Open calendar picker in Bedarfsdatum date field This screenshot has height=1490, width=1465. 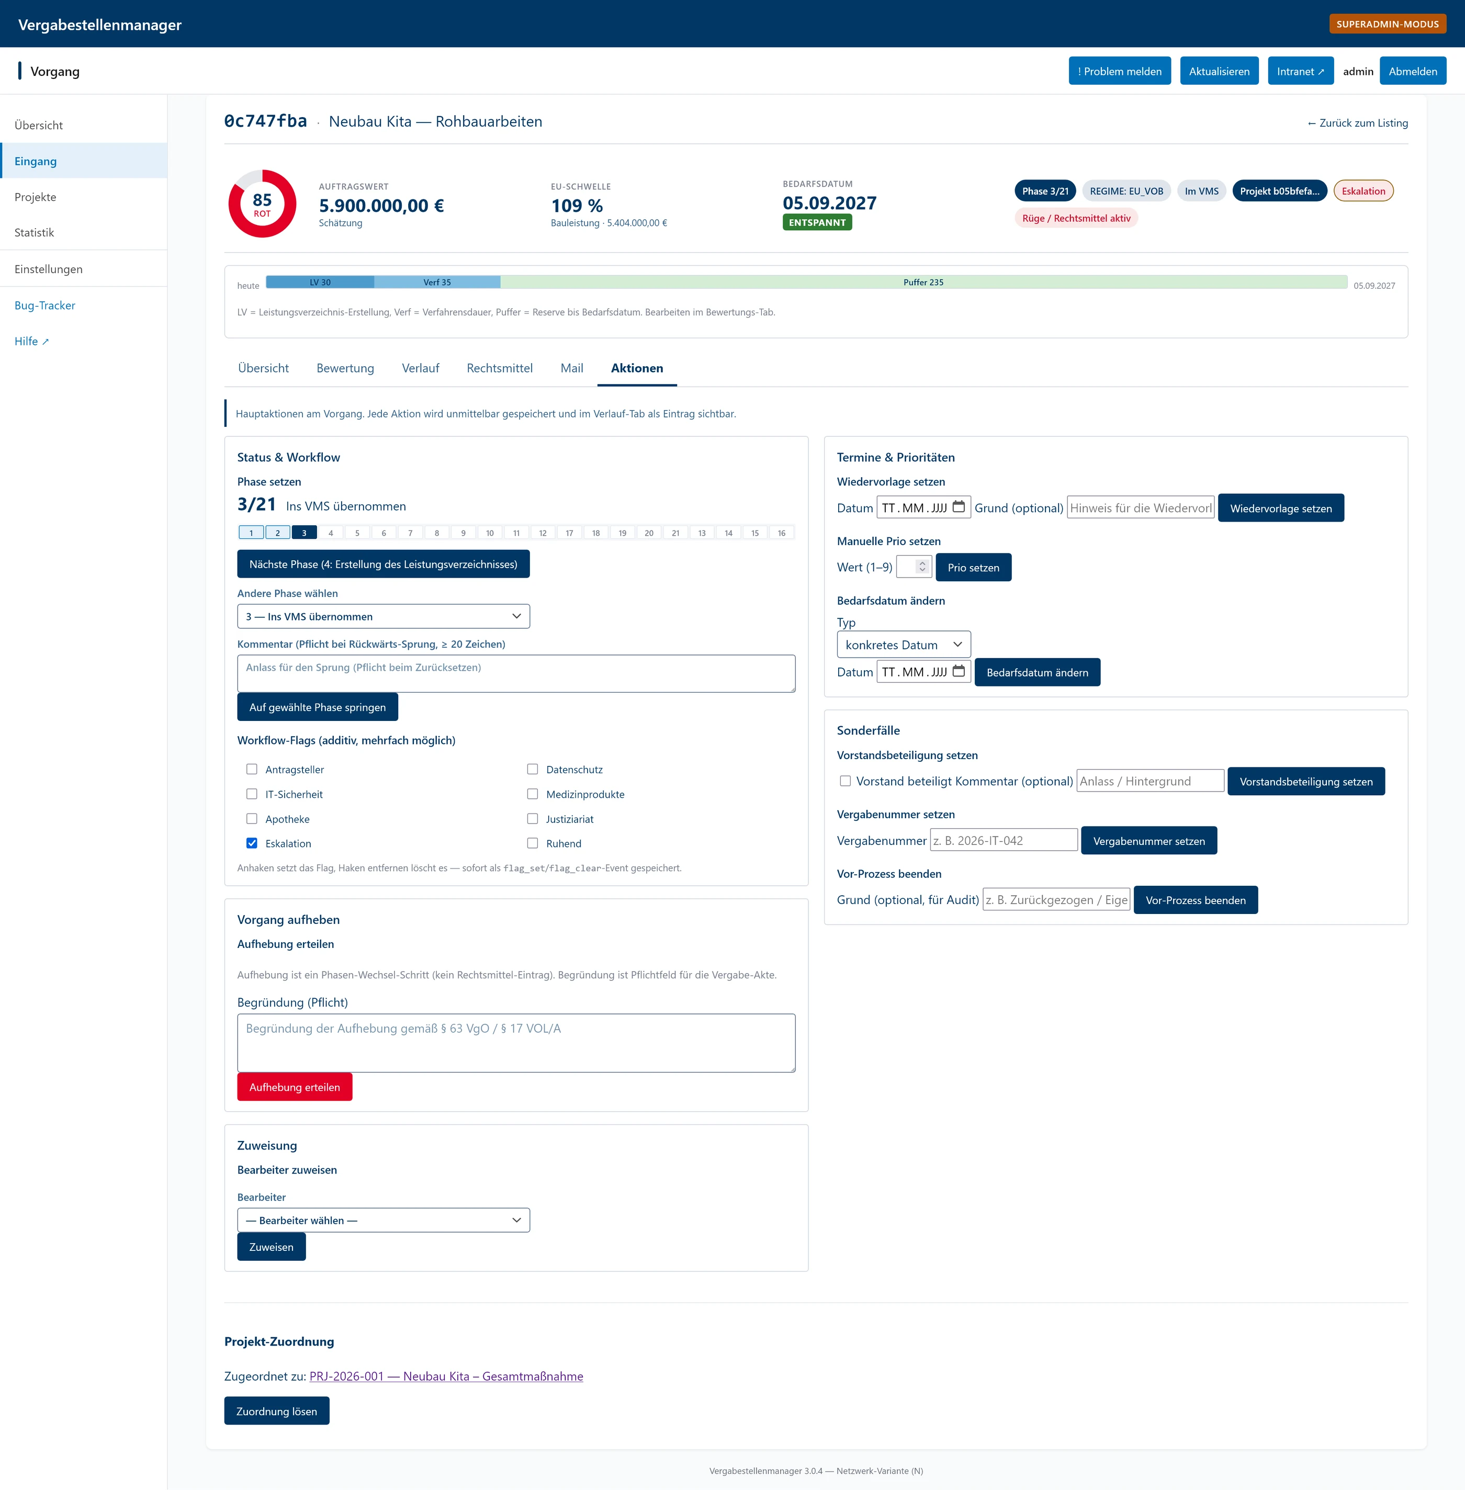tap(959, 672)
